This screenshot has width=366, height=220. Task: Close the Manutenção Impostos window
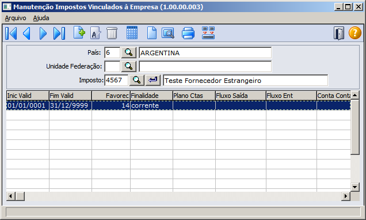pos(358,7)
